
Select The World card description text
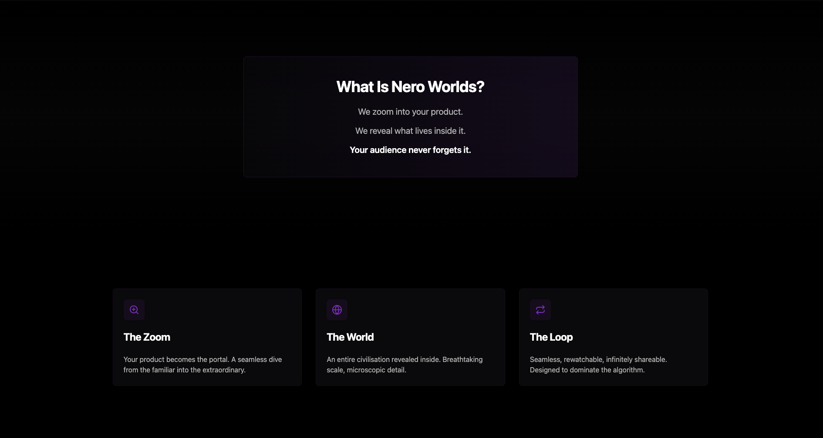405,365
